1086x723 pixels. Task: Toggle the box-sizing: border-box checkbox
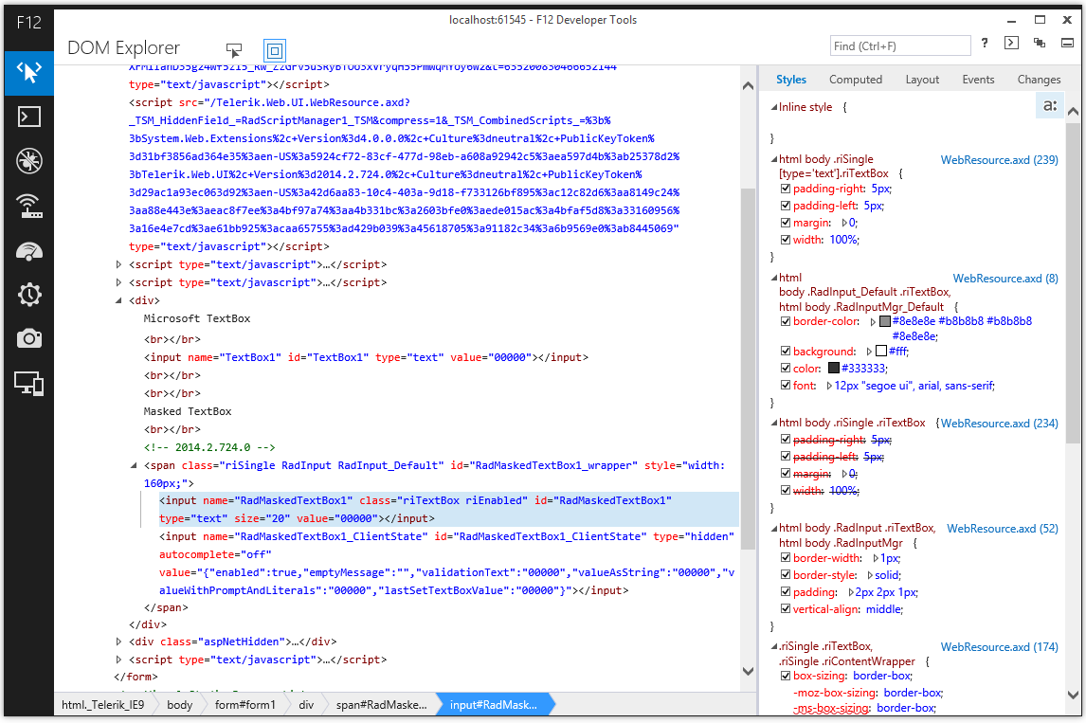pyautogui.click(x=785, y=676)
